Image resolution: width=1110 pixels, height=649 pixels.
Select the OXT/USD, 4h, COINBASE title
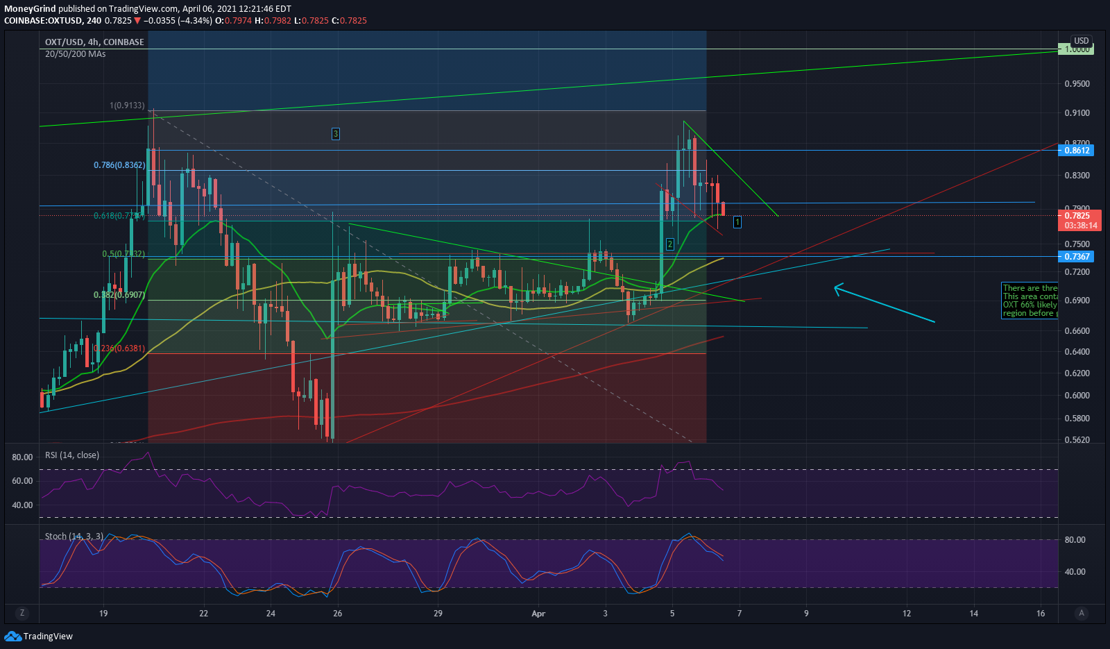point(94,42)
